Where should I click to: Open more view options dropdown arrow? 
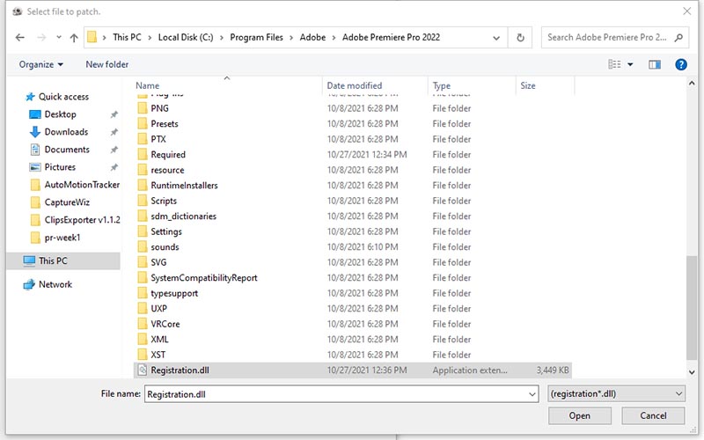(x=630, y=64)
